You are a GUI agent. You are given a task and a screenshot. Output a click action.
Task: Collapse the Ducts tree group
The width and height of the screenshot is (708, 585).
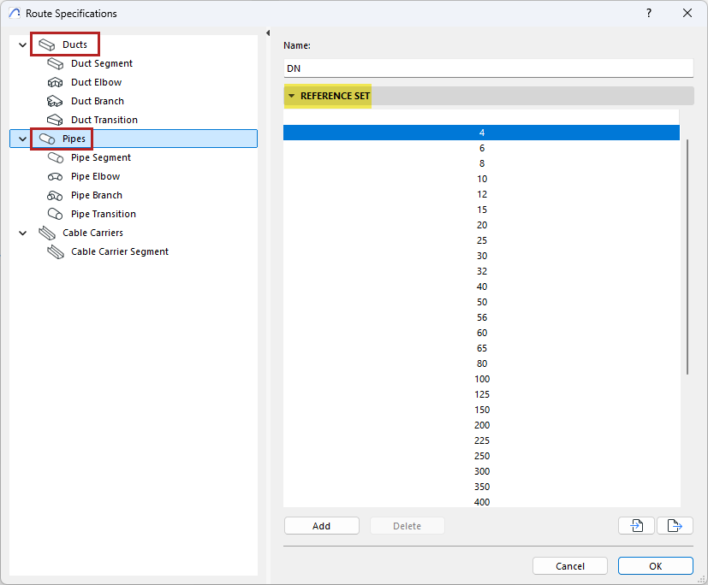22,44
